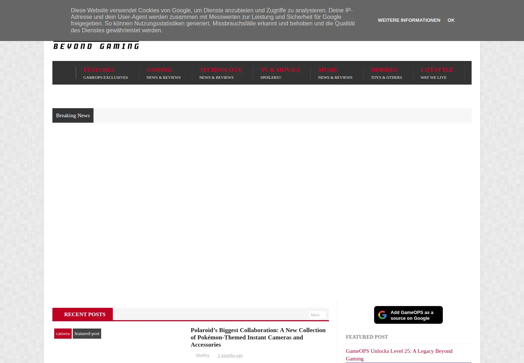
Task: Select the RECENT POSTS tab
Action: pos(83,314)
